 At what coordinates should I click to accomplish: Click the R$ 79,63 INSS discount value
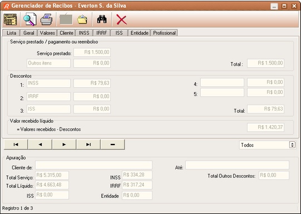coord(92,83)
